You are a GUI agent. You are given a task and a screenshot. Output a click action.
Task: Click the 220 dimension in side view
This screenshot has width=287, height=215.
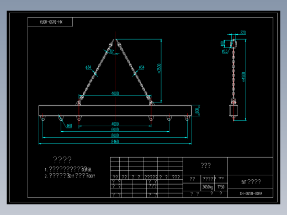(x=243, y=33)
